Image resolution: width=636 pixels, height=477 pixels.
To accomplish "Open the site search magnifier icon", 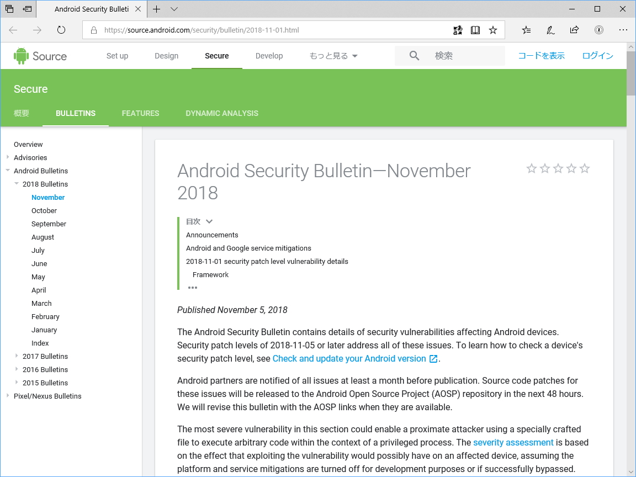I will (413, 55).
